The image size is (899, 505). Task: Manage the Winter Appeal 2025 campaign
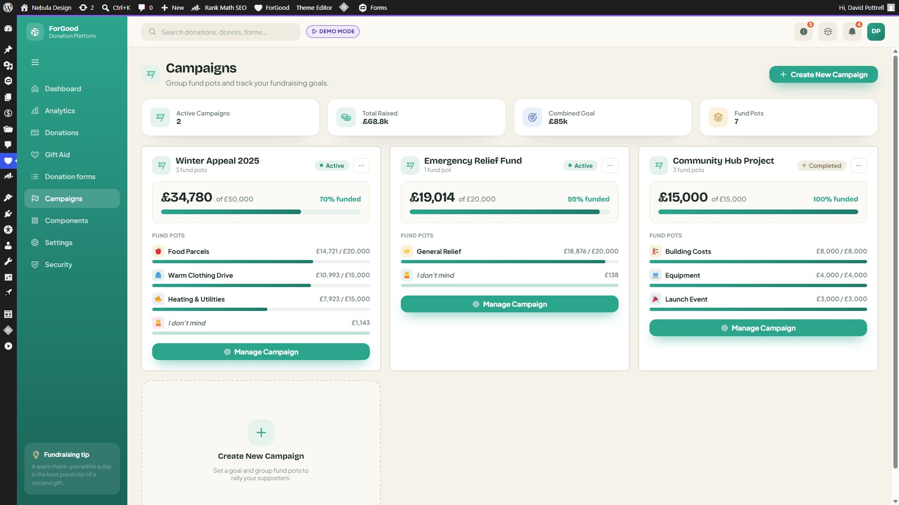(261, 352)
